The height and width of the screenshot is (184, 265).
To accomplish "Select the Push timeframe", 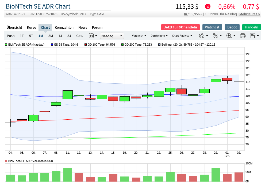I will click(11, 36).
